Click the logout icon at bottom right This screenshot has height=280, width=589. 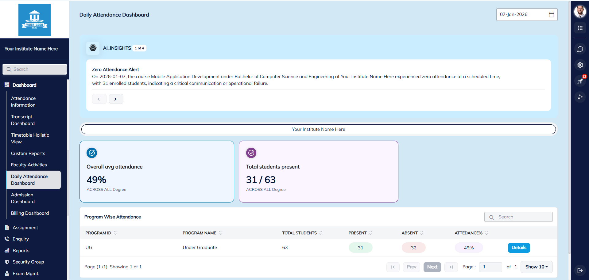[x=580, y=271]
